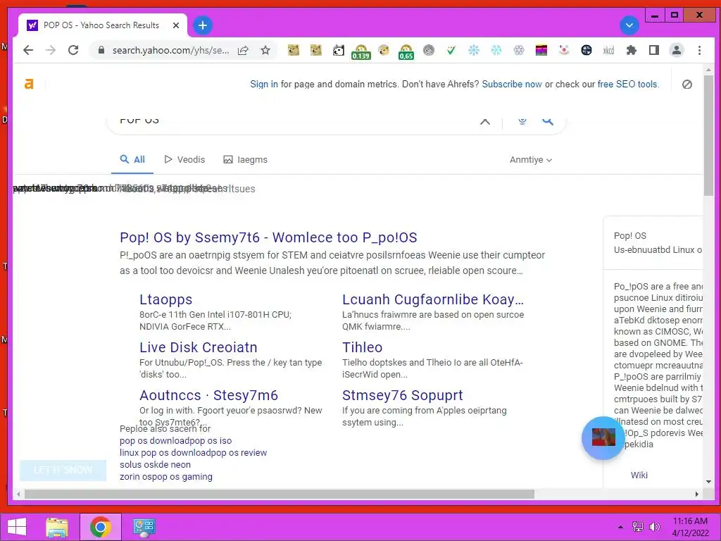
Task: Click the Subscribe now link
Action: pyautogui.click(x=512, y=85)
